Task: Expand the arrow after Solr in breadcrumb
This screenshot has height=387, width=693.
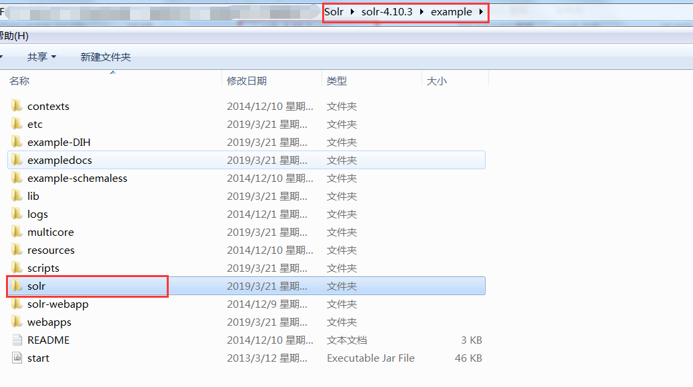Action: coord(352,12)
